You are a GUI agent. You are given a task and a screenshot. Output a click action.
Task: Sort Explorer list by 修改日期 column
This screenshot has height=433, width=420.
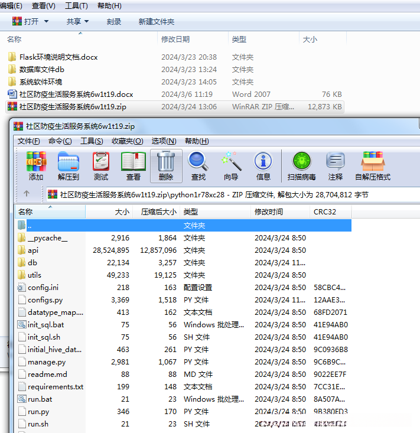coord(193,39)
